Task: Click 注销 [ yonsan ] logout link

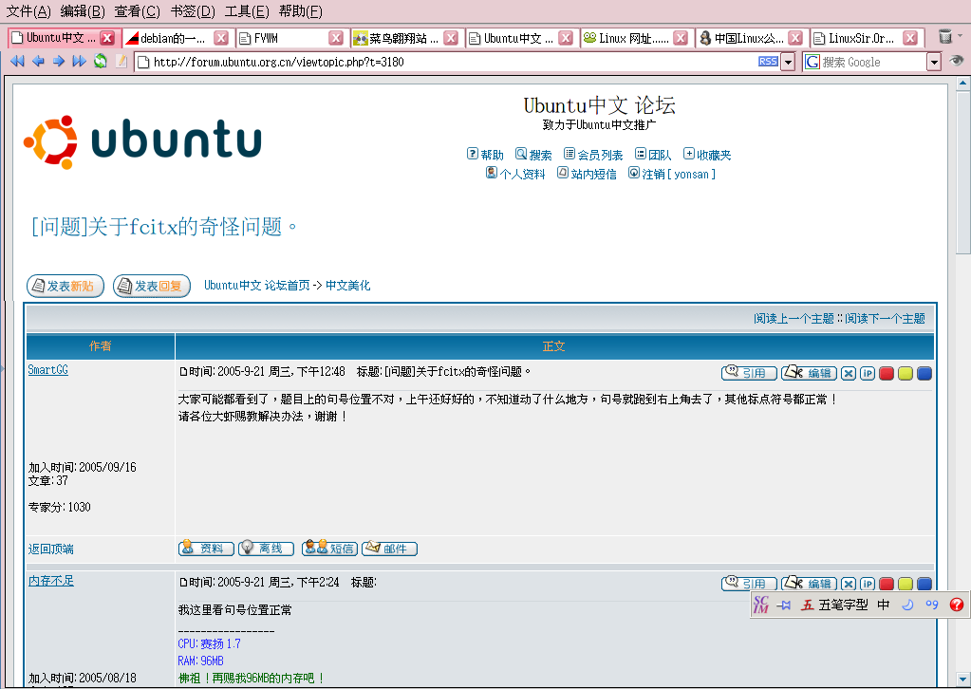Action: point(672,174)
